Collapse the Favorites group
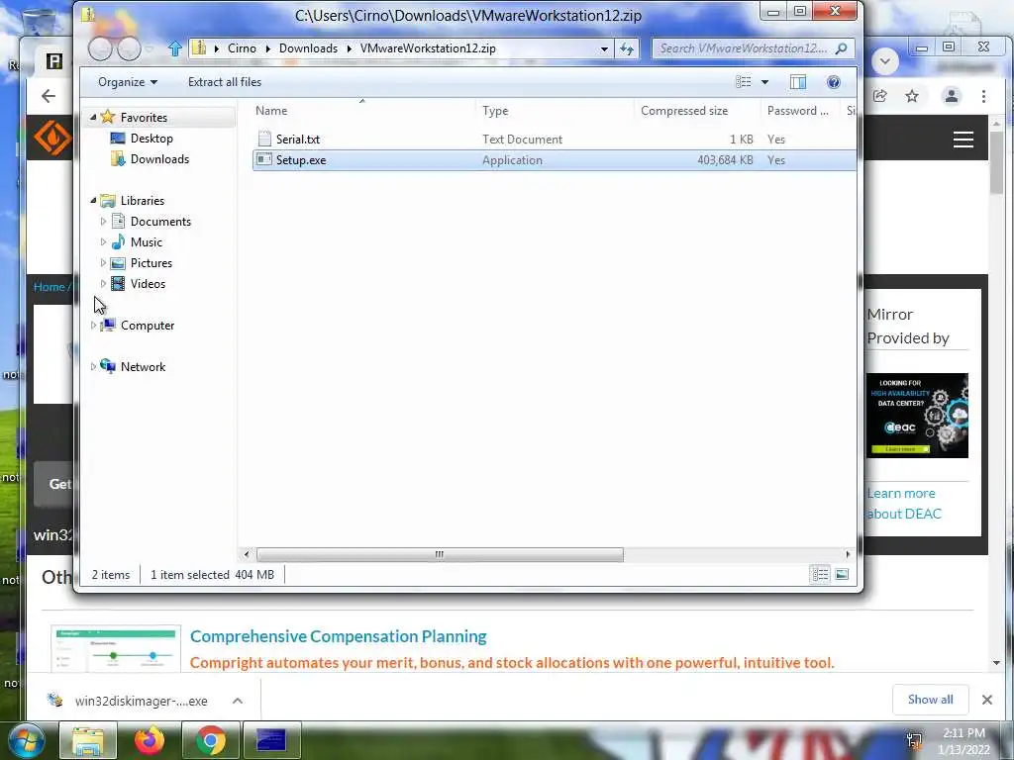The image size is (1014, 760). [93, 117]
